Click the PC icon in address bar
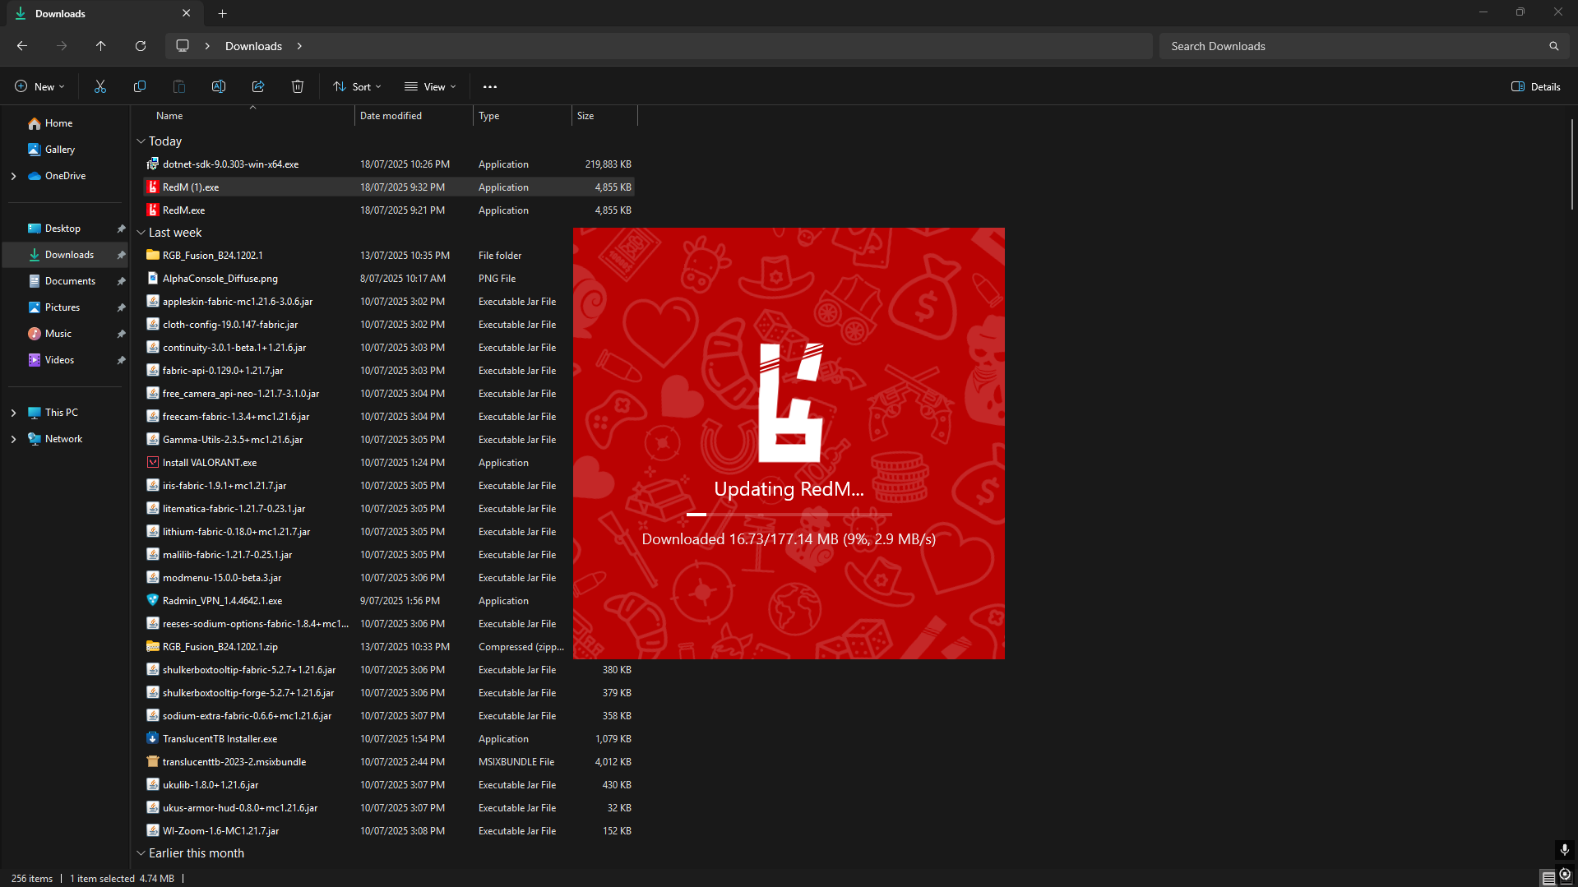This screenshot has width=1578, height=887. pyautogui.click(x=183, y=46)
